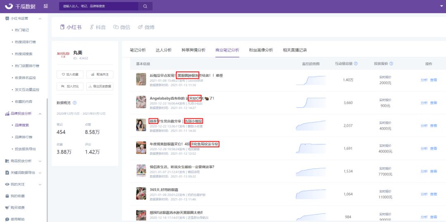
Task: Open 发文互动量监控 in sidebar
Action: 27,90
